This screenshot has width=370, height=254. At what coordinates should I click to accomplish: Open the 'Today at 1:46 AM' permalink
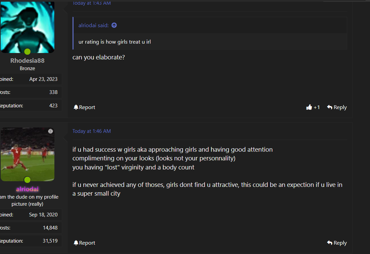pyautogui.click(x=92, y=131)
